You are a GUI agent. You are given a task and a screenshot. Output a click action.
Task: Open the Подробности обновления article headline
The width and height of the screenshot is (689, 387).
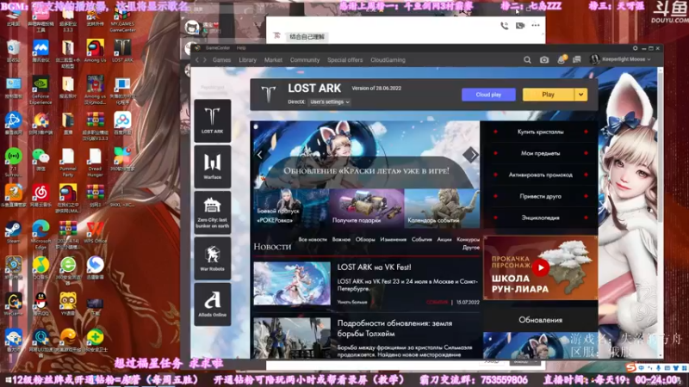tap(394, 329)
